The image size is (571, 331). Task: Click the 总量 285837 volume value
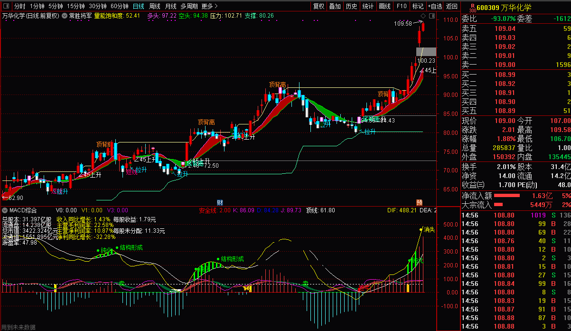pyautogui.click(x=504, y=148)
